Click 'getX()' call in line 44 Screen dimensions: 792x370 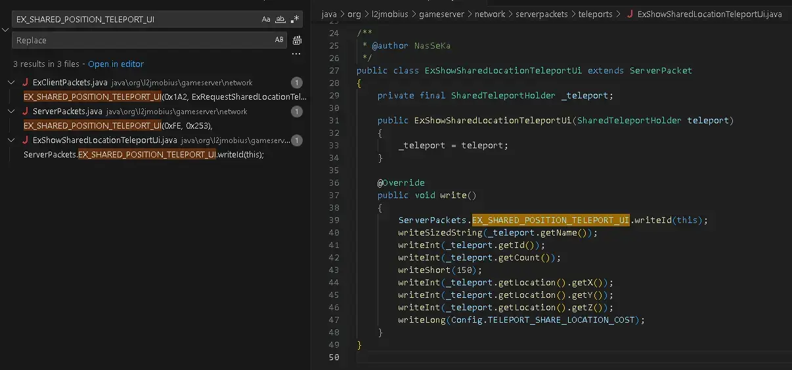coord(587,282)
